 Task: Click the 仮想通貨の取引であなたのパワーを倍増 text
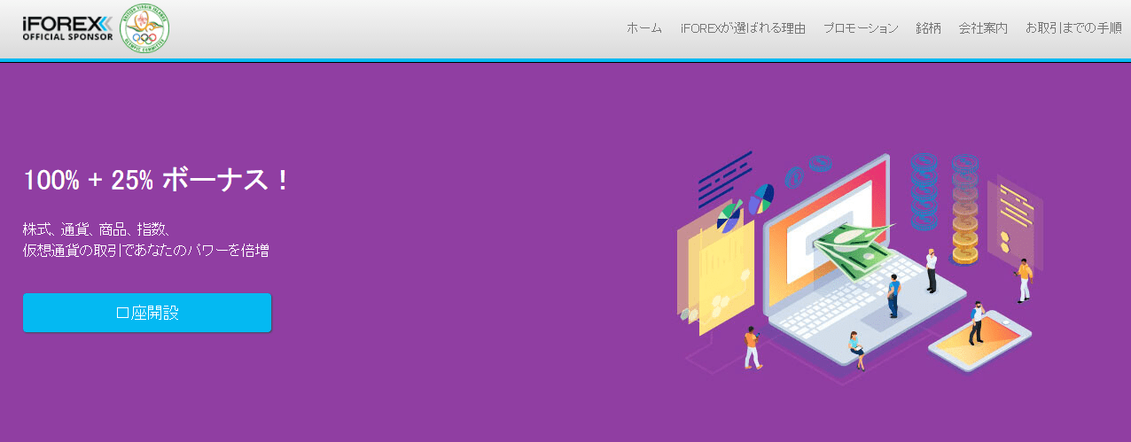[x=146, y=251]
